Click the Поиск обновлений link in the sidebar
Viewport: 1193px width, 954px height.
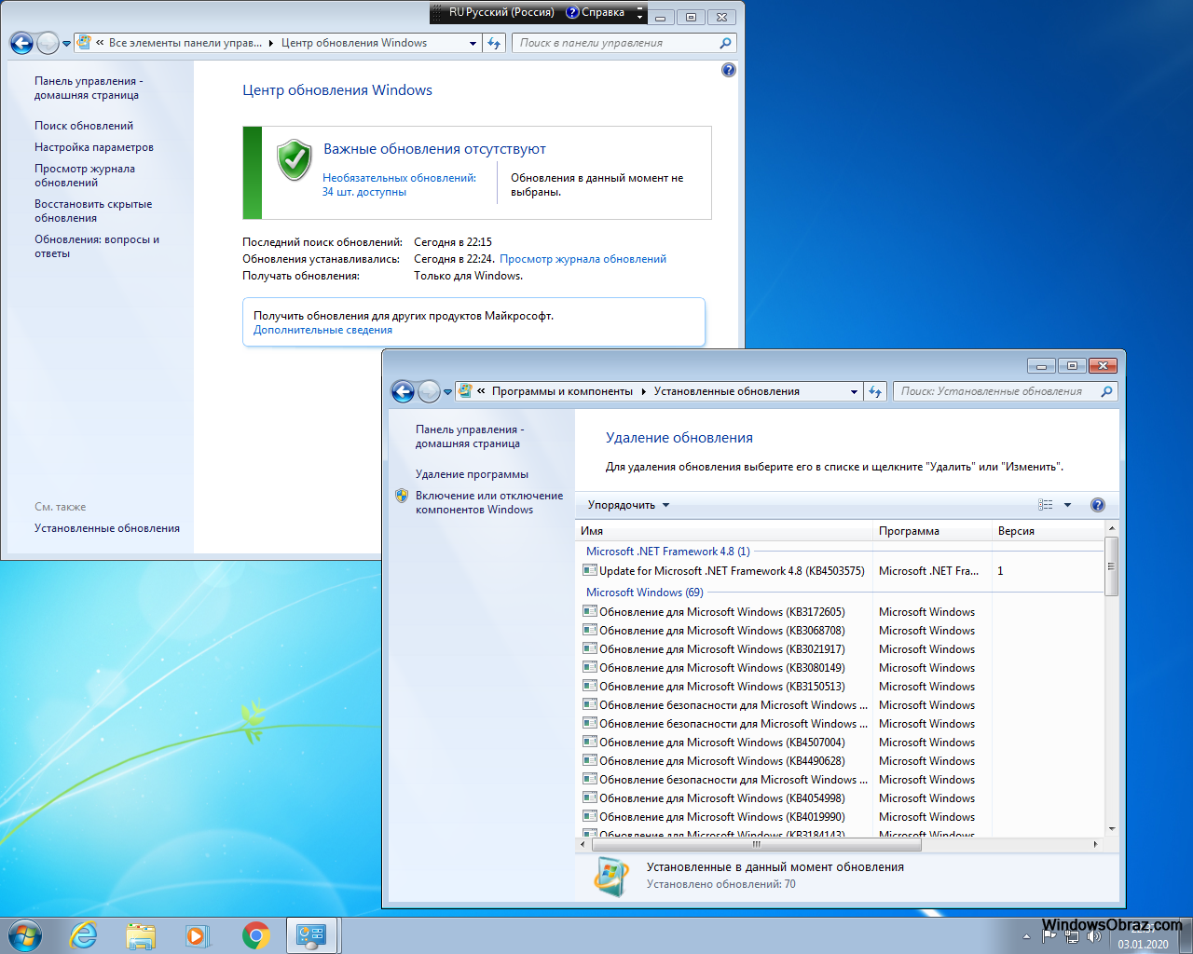84,126
